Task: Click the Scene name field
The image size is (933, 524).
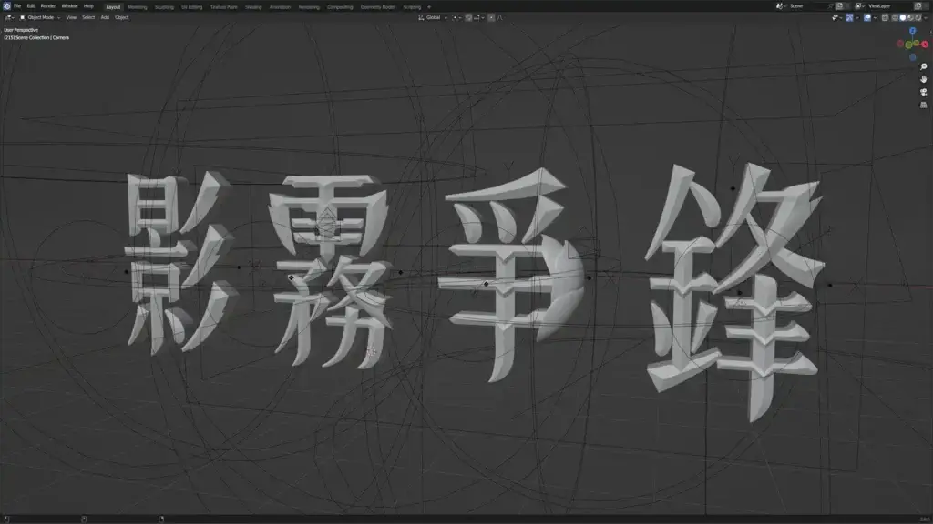Action: tap(806, 6)
